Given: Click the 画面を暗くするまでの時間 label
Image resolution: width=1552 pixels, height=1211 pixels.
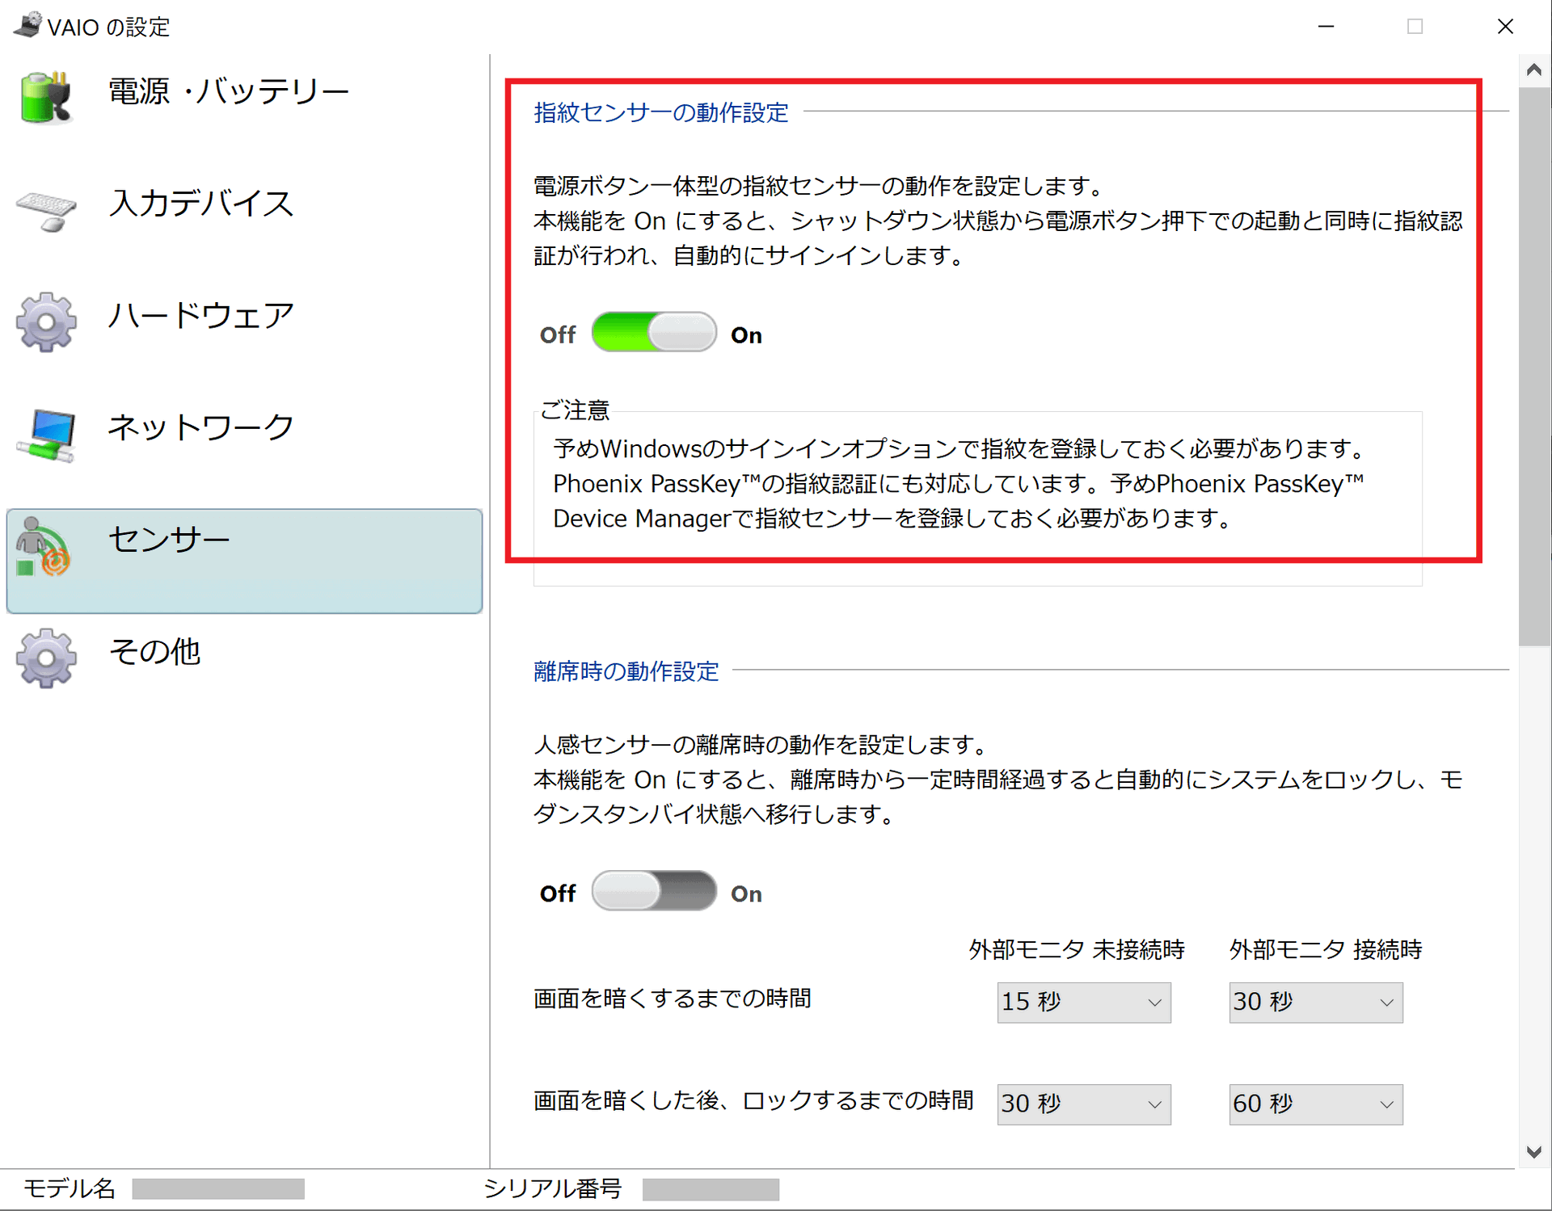Looking at the screenshot, I should coord(673,999).
